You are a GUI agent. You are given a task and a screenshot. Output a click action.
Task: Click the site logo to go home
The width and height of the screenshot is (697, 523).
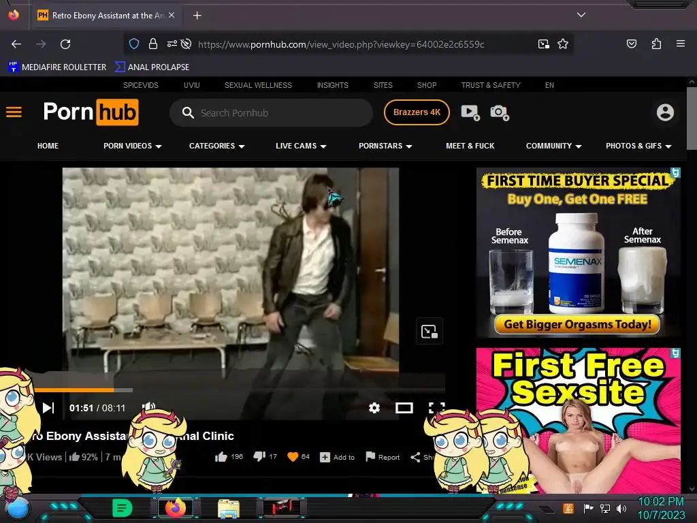(x=91, y=112)
